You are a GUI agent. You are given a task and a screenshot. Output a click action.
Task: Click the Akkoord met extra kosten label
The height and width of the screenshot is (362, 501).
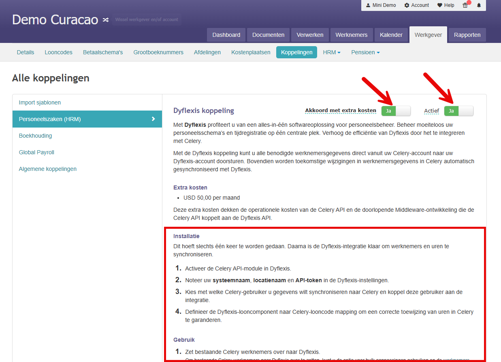(341, 111)
